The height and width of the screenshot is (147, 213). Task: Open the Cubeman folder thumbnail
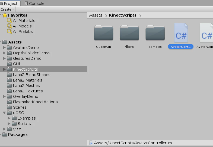coord(104,33)
